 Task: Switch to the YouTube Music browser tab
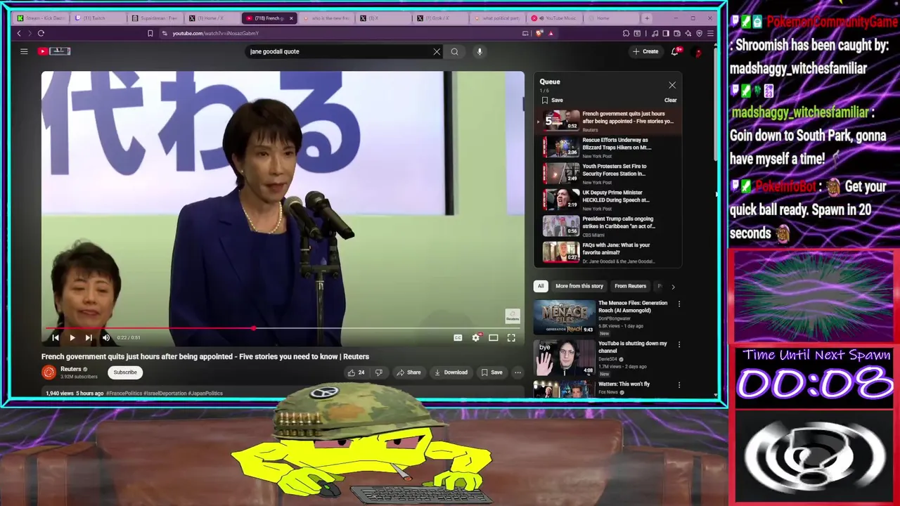tap(554, 18)
